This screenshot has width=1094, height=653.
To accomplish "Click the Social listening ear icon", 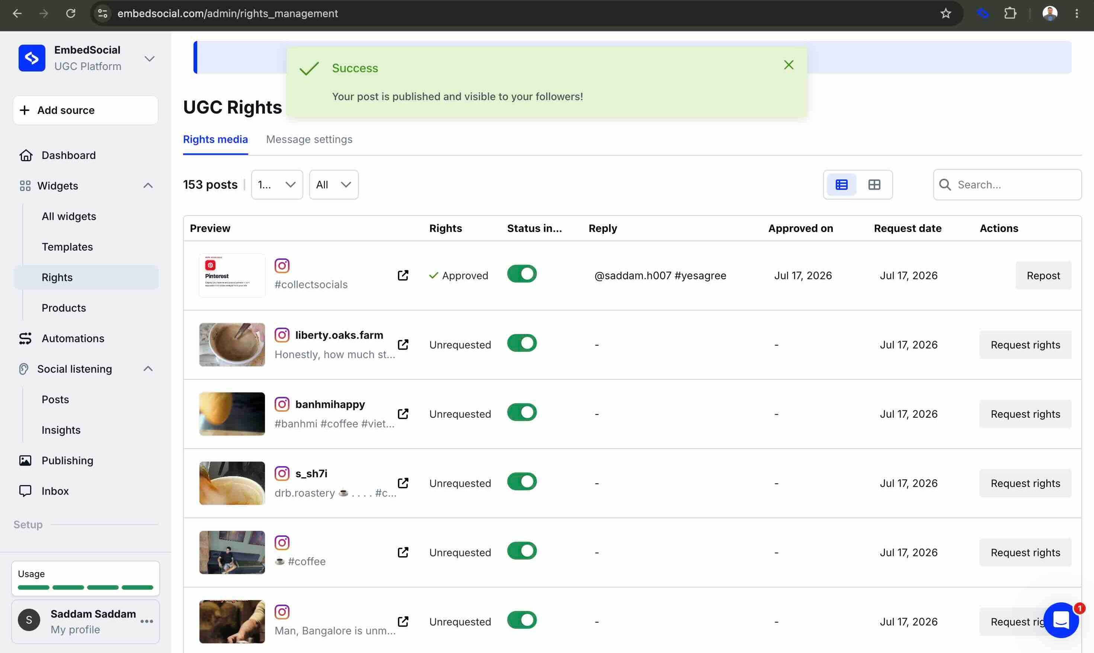I will point(24,369).
